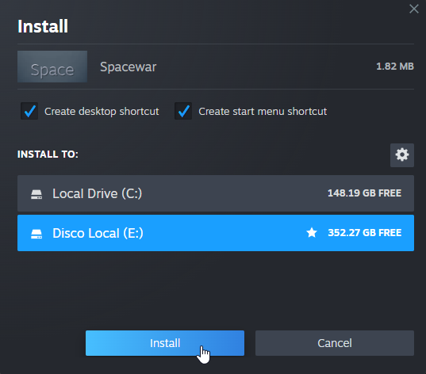426x374 pixels.
Task: Cancel the installation dialog
Action: click(x=335, y=343)
